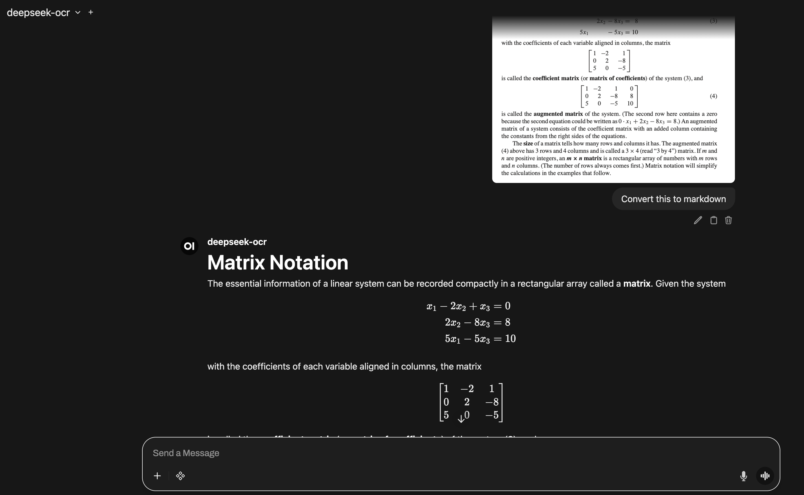This screenshot has width=804, height=495.
Task: Click the Matrix Notation heading
Action: pyautogui.click(x=278, y=262)
